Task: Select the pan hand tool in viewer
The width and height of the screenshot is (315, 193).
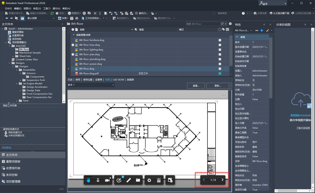Action: pyautogui.click(x=88, y=180)
